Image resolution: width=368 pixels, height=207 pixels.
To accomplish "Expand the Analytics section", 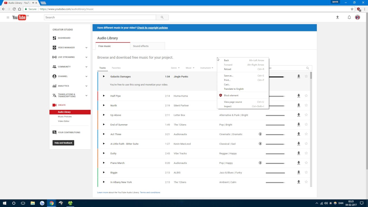I will pyautogui.click(x=86, y=86).
